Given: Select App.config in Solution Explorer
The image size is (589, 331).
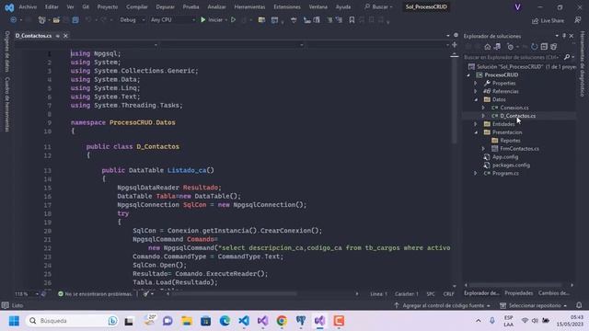Looking at the screenshot, I should click(505, 157).
